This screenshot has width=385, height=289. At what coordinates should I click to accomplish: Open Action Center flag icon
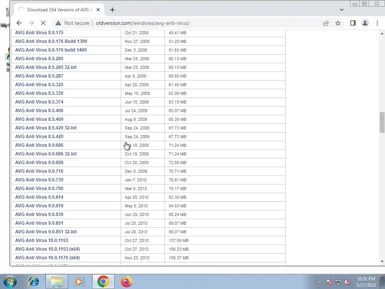point(329,282)
